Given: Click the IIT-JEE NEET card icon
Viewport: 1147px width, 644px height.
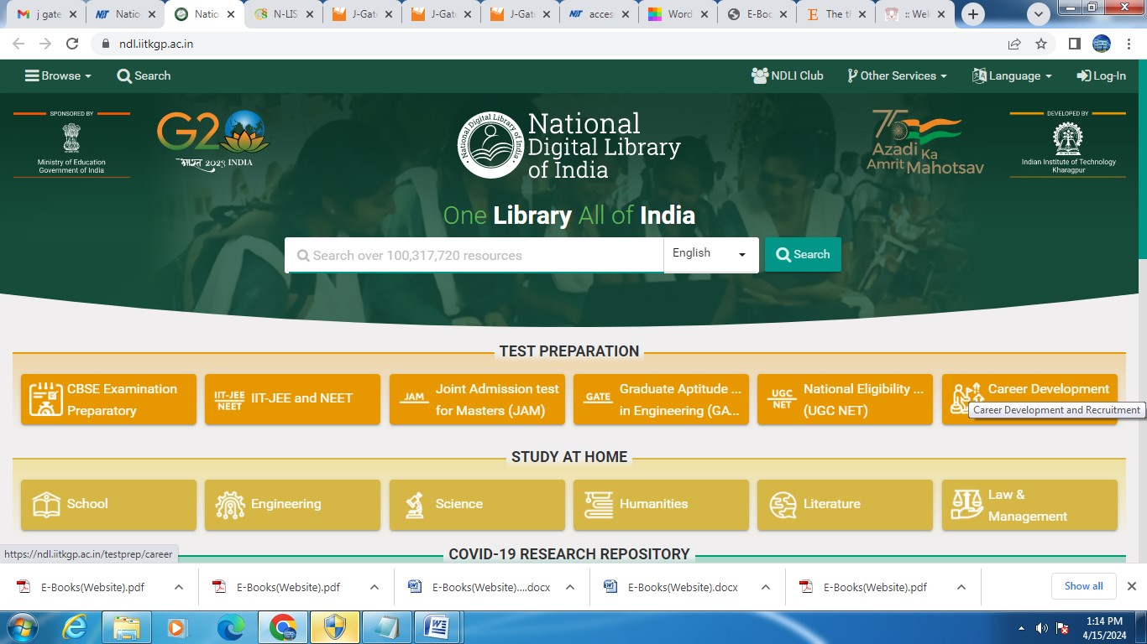Looking at the screenshot, I should click(x=229, y=399).
